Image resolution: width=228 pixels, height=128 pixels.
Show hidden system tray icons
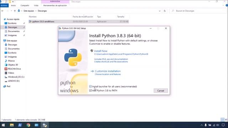[202, 125]
